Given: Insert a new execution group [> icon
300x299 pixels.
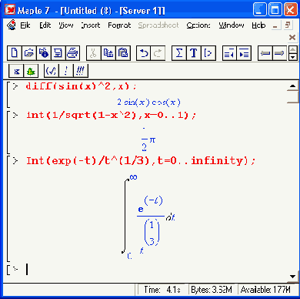Looking at the screenshot, I should [x=208, y=53].
